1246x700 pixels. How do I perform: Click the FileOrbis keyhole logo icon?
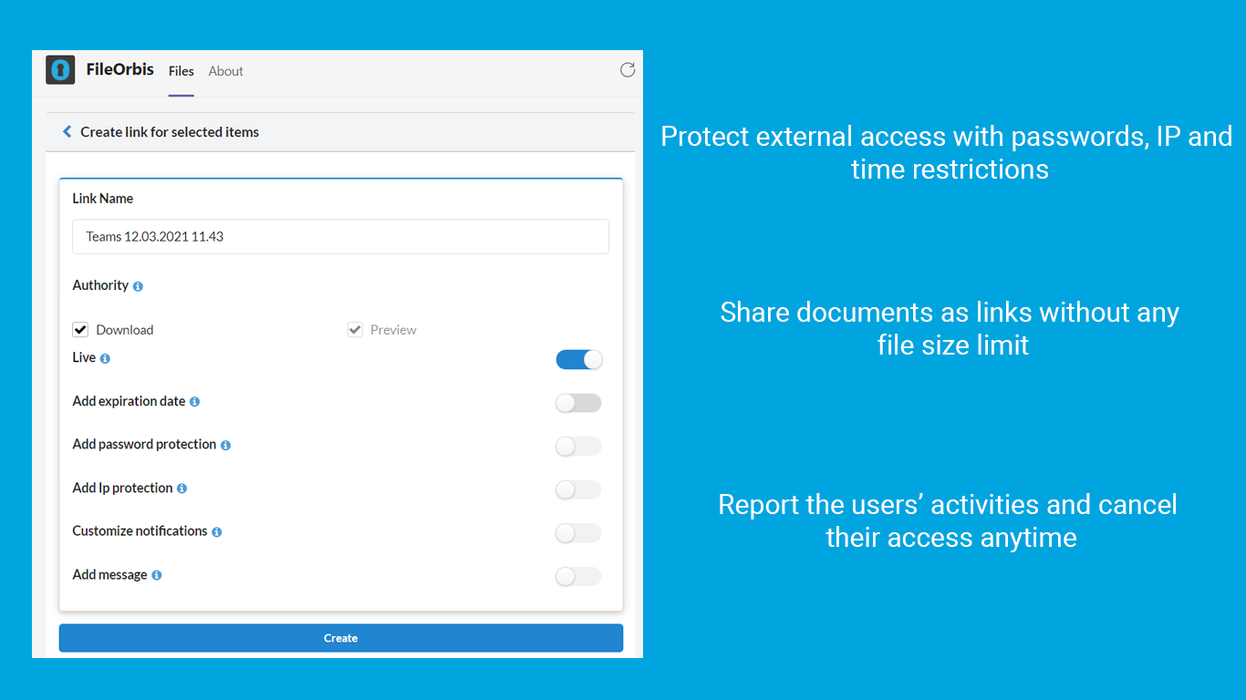point(60,70)
